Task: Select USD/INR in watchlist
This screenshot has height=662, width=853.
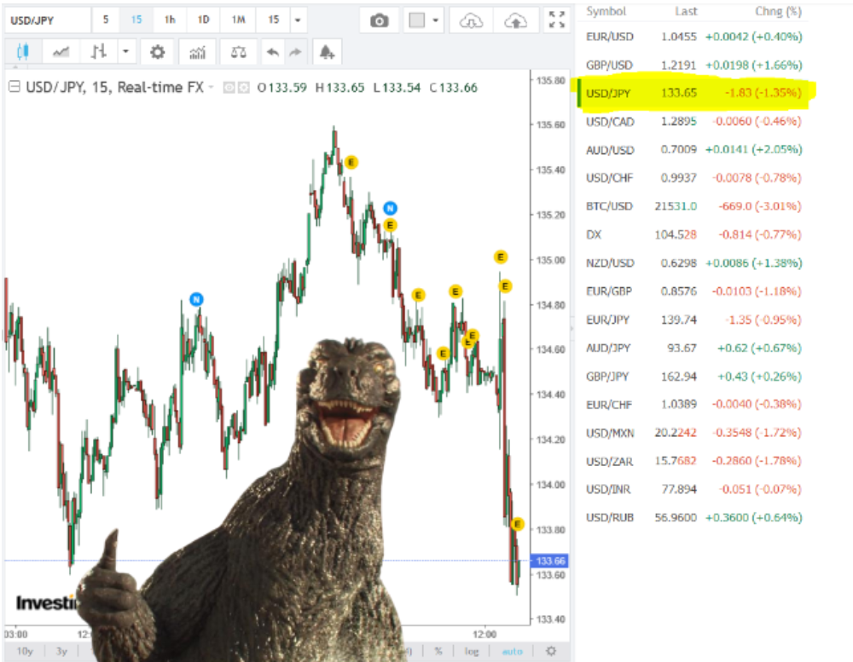Action: pos(693,489)
